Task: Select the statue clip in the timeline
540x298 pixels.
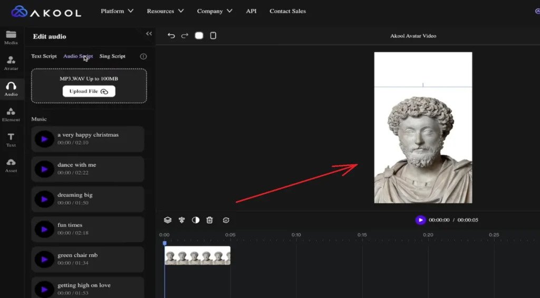Action: click(x=197, y=255)
